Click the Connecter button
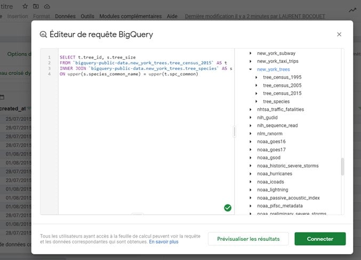 click(x=320, y=239)
